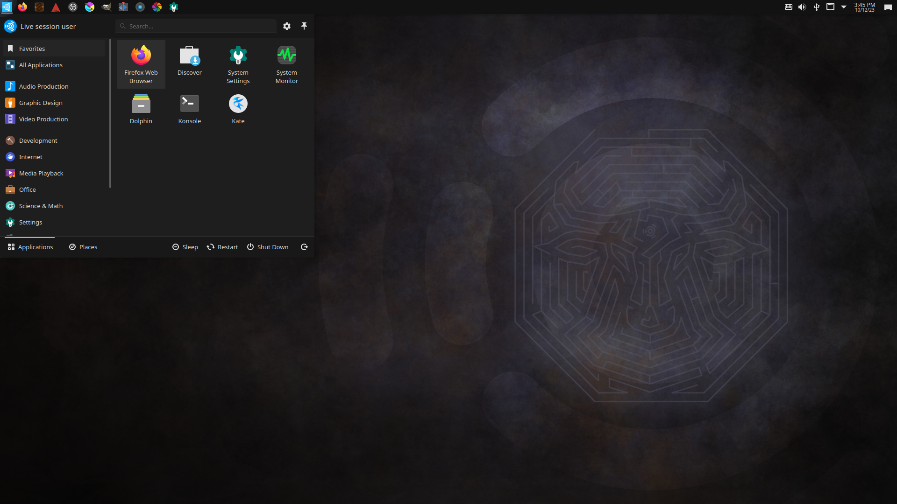Open the USB devices tray icon

pos(816,7)
